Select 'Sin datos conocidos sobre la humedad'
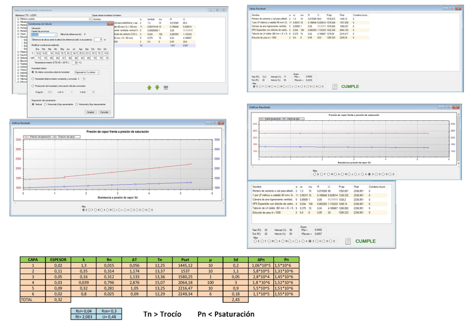Screen dimensions: 472x334 coord(33,72)
